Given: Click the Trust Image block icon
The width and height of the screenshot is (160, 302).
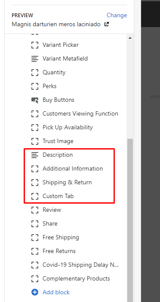Looking at the screenshot, I should [35, 141].
